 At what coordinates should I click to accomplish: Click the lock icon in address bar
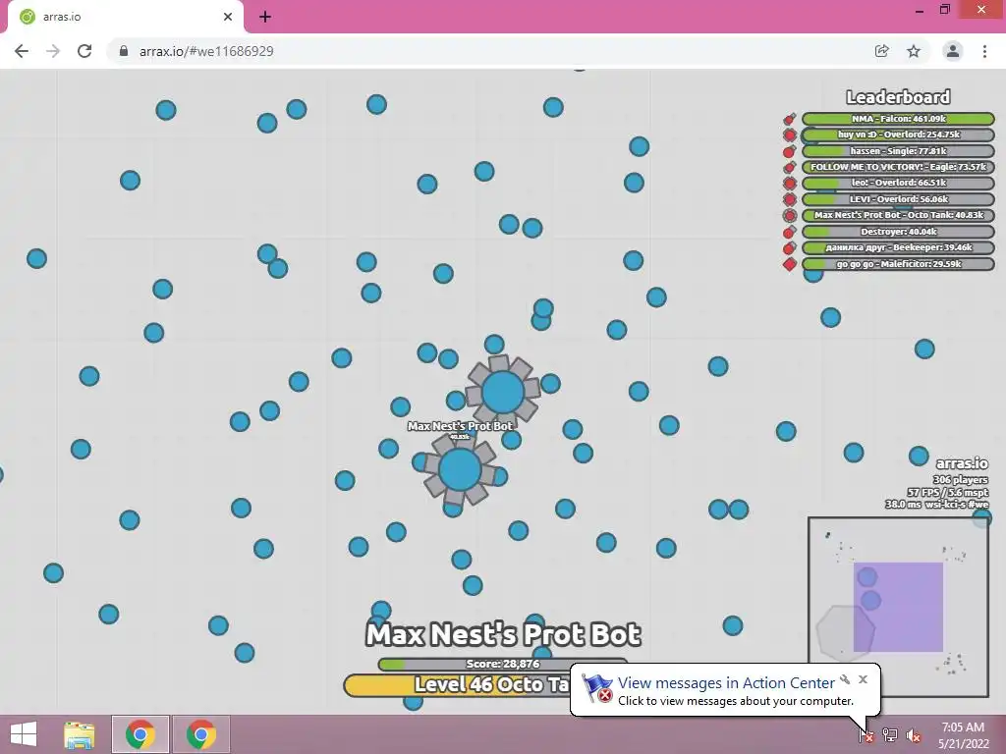124,51
